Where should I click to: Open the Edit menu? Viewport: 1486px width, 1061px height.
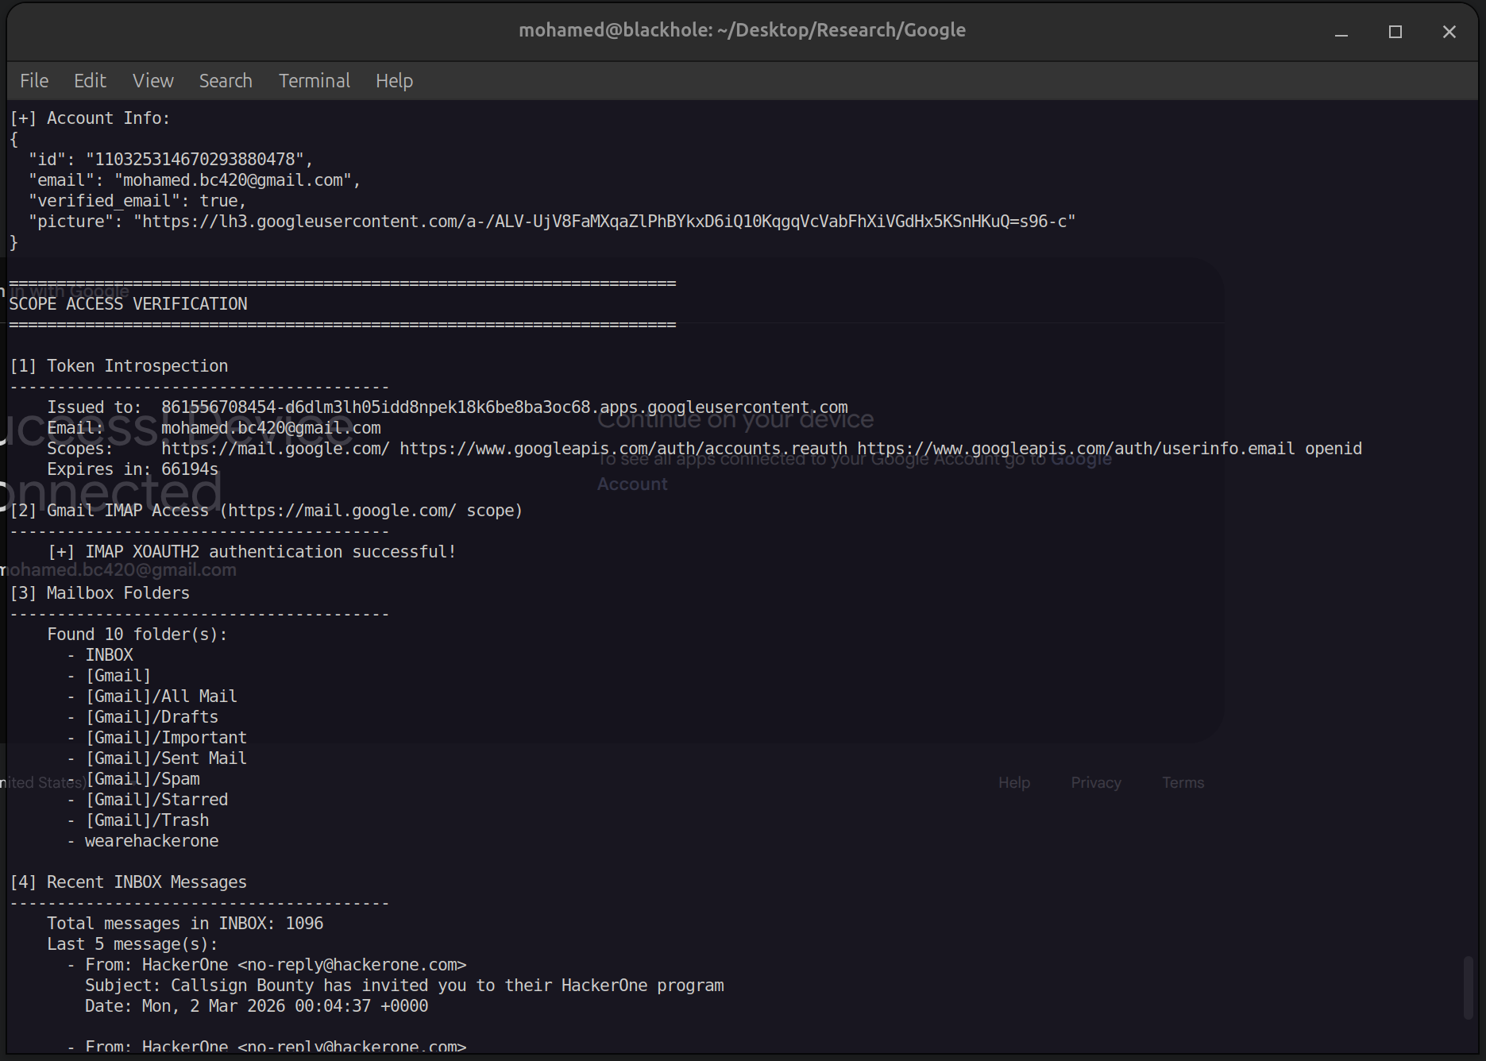pyautogui.click(x=90, y=81)
